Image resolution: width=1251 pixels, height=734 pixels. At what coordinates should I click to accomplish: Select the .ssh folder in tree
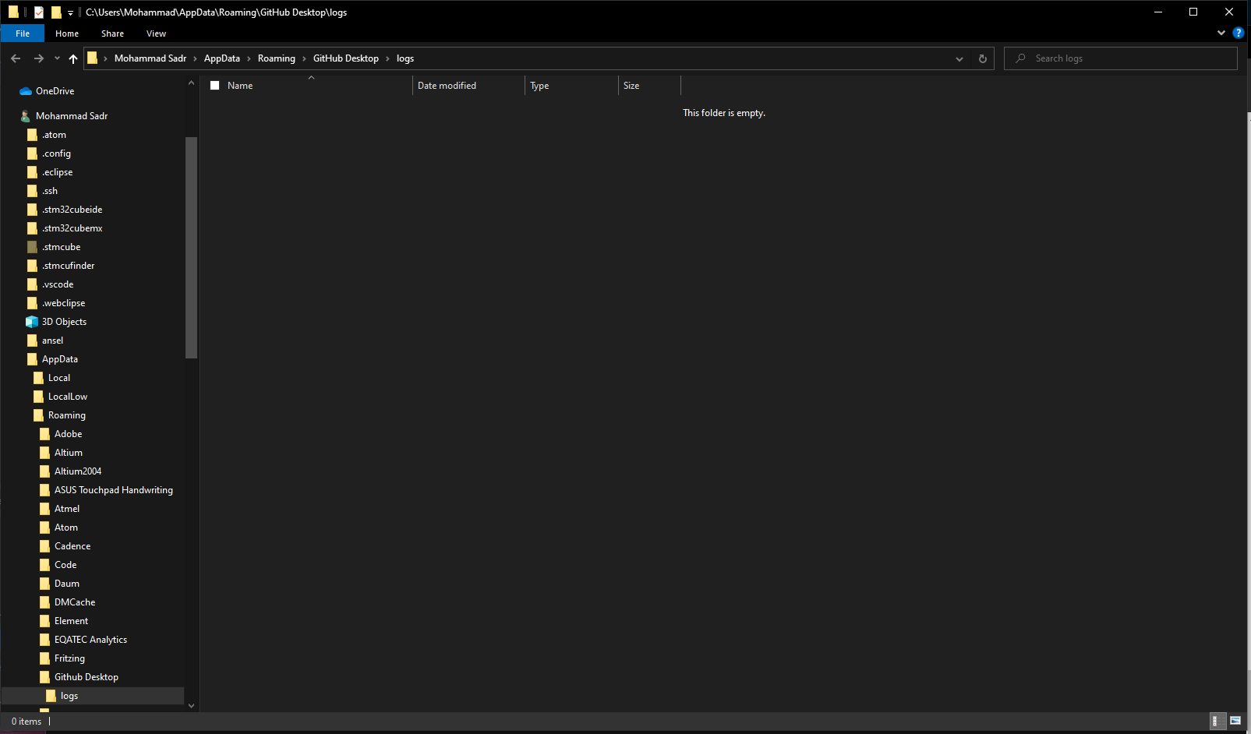pyautogui.click(x=50, y=191)
